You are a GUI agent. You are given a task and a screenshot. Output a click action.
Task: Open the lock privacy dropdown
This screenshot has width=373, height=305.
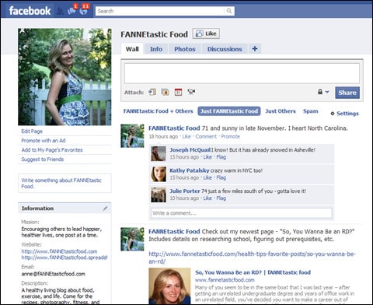click(323, 92)
